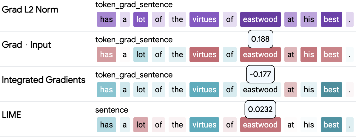Image resolution: width=356 pixels, height=137 pixels.
Task: Click the Grad · Input row label
Action: click(27, 45)
